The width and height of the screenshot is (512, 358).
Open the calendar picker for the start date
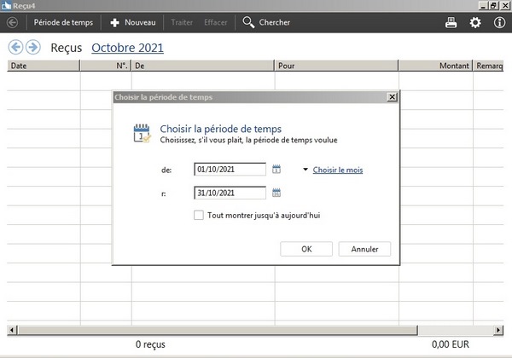point(276,169)
